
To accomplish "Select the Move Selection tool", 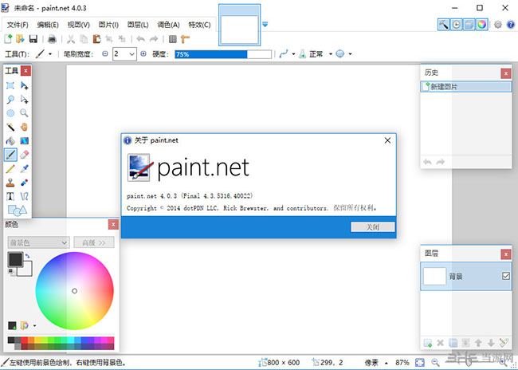I will click(24, 99).
